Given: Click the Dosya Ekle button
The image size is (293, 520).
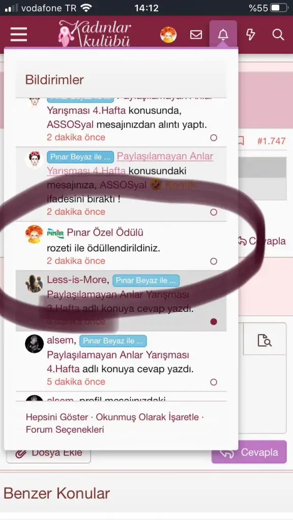Looking at the screenshot, I should 48,452.
